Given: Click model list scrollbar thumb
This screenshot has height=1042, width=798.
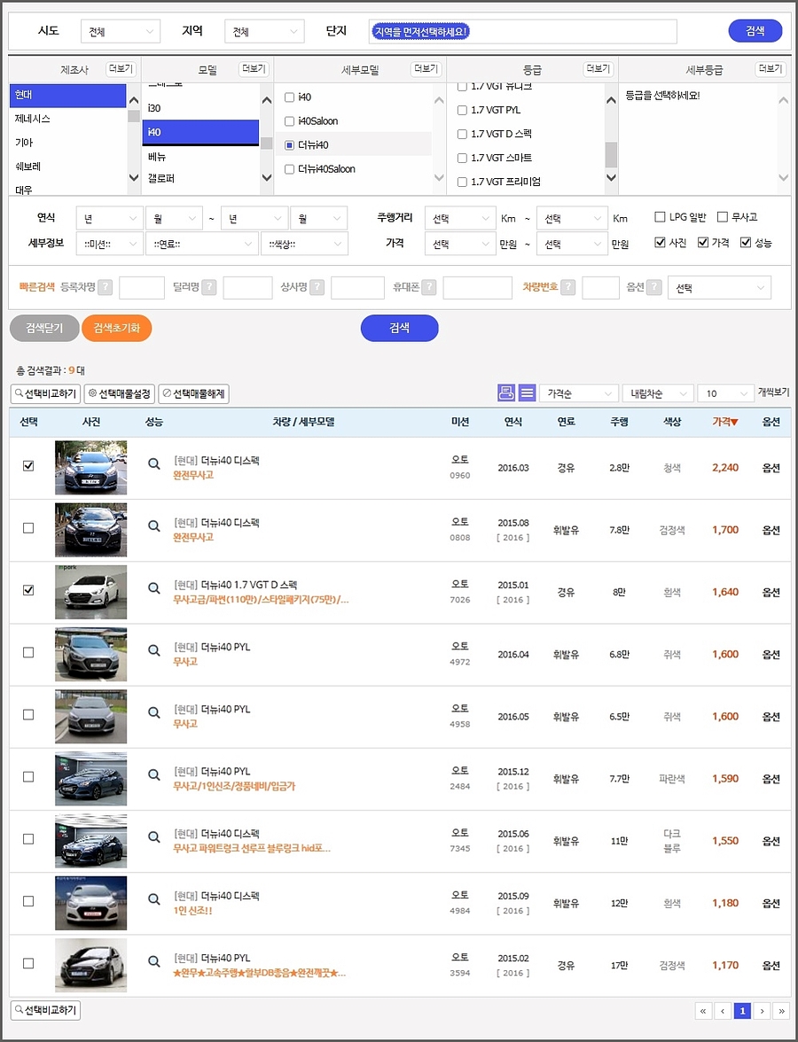Looking at the screenshot, I should coord(267,143).
